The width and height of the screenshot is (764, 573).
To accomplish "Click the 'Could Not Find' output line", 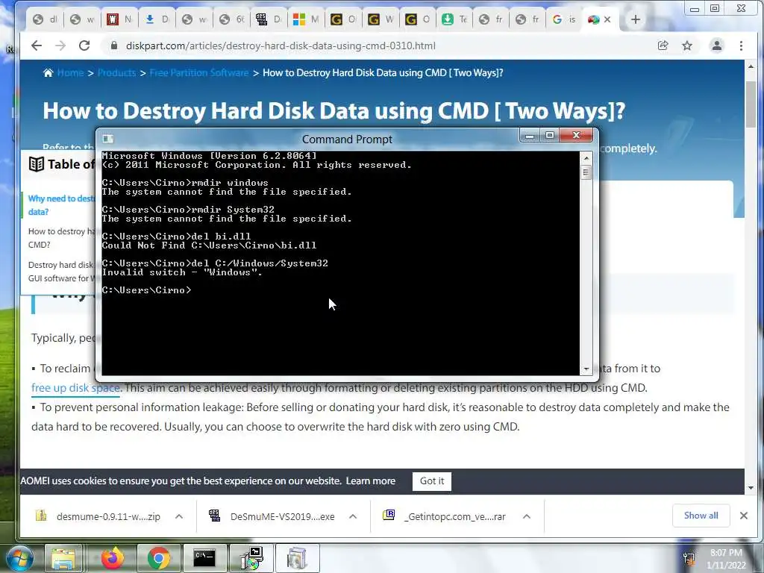I will [209, 245].
